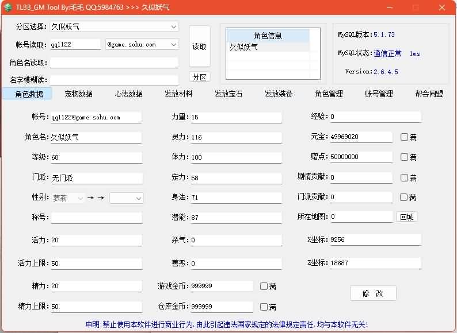Tick the 剧情贡献 满 checkbox
Screen dimensions: 457x333
click(x=404, y=177)
